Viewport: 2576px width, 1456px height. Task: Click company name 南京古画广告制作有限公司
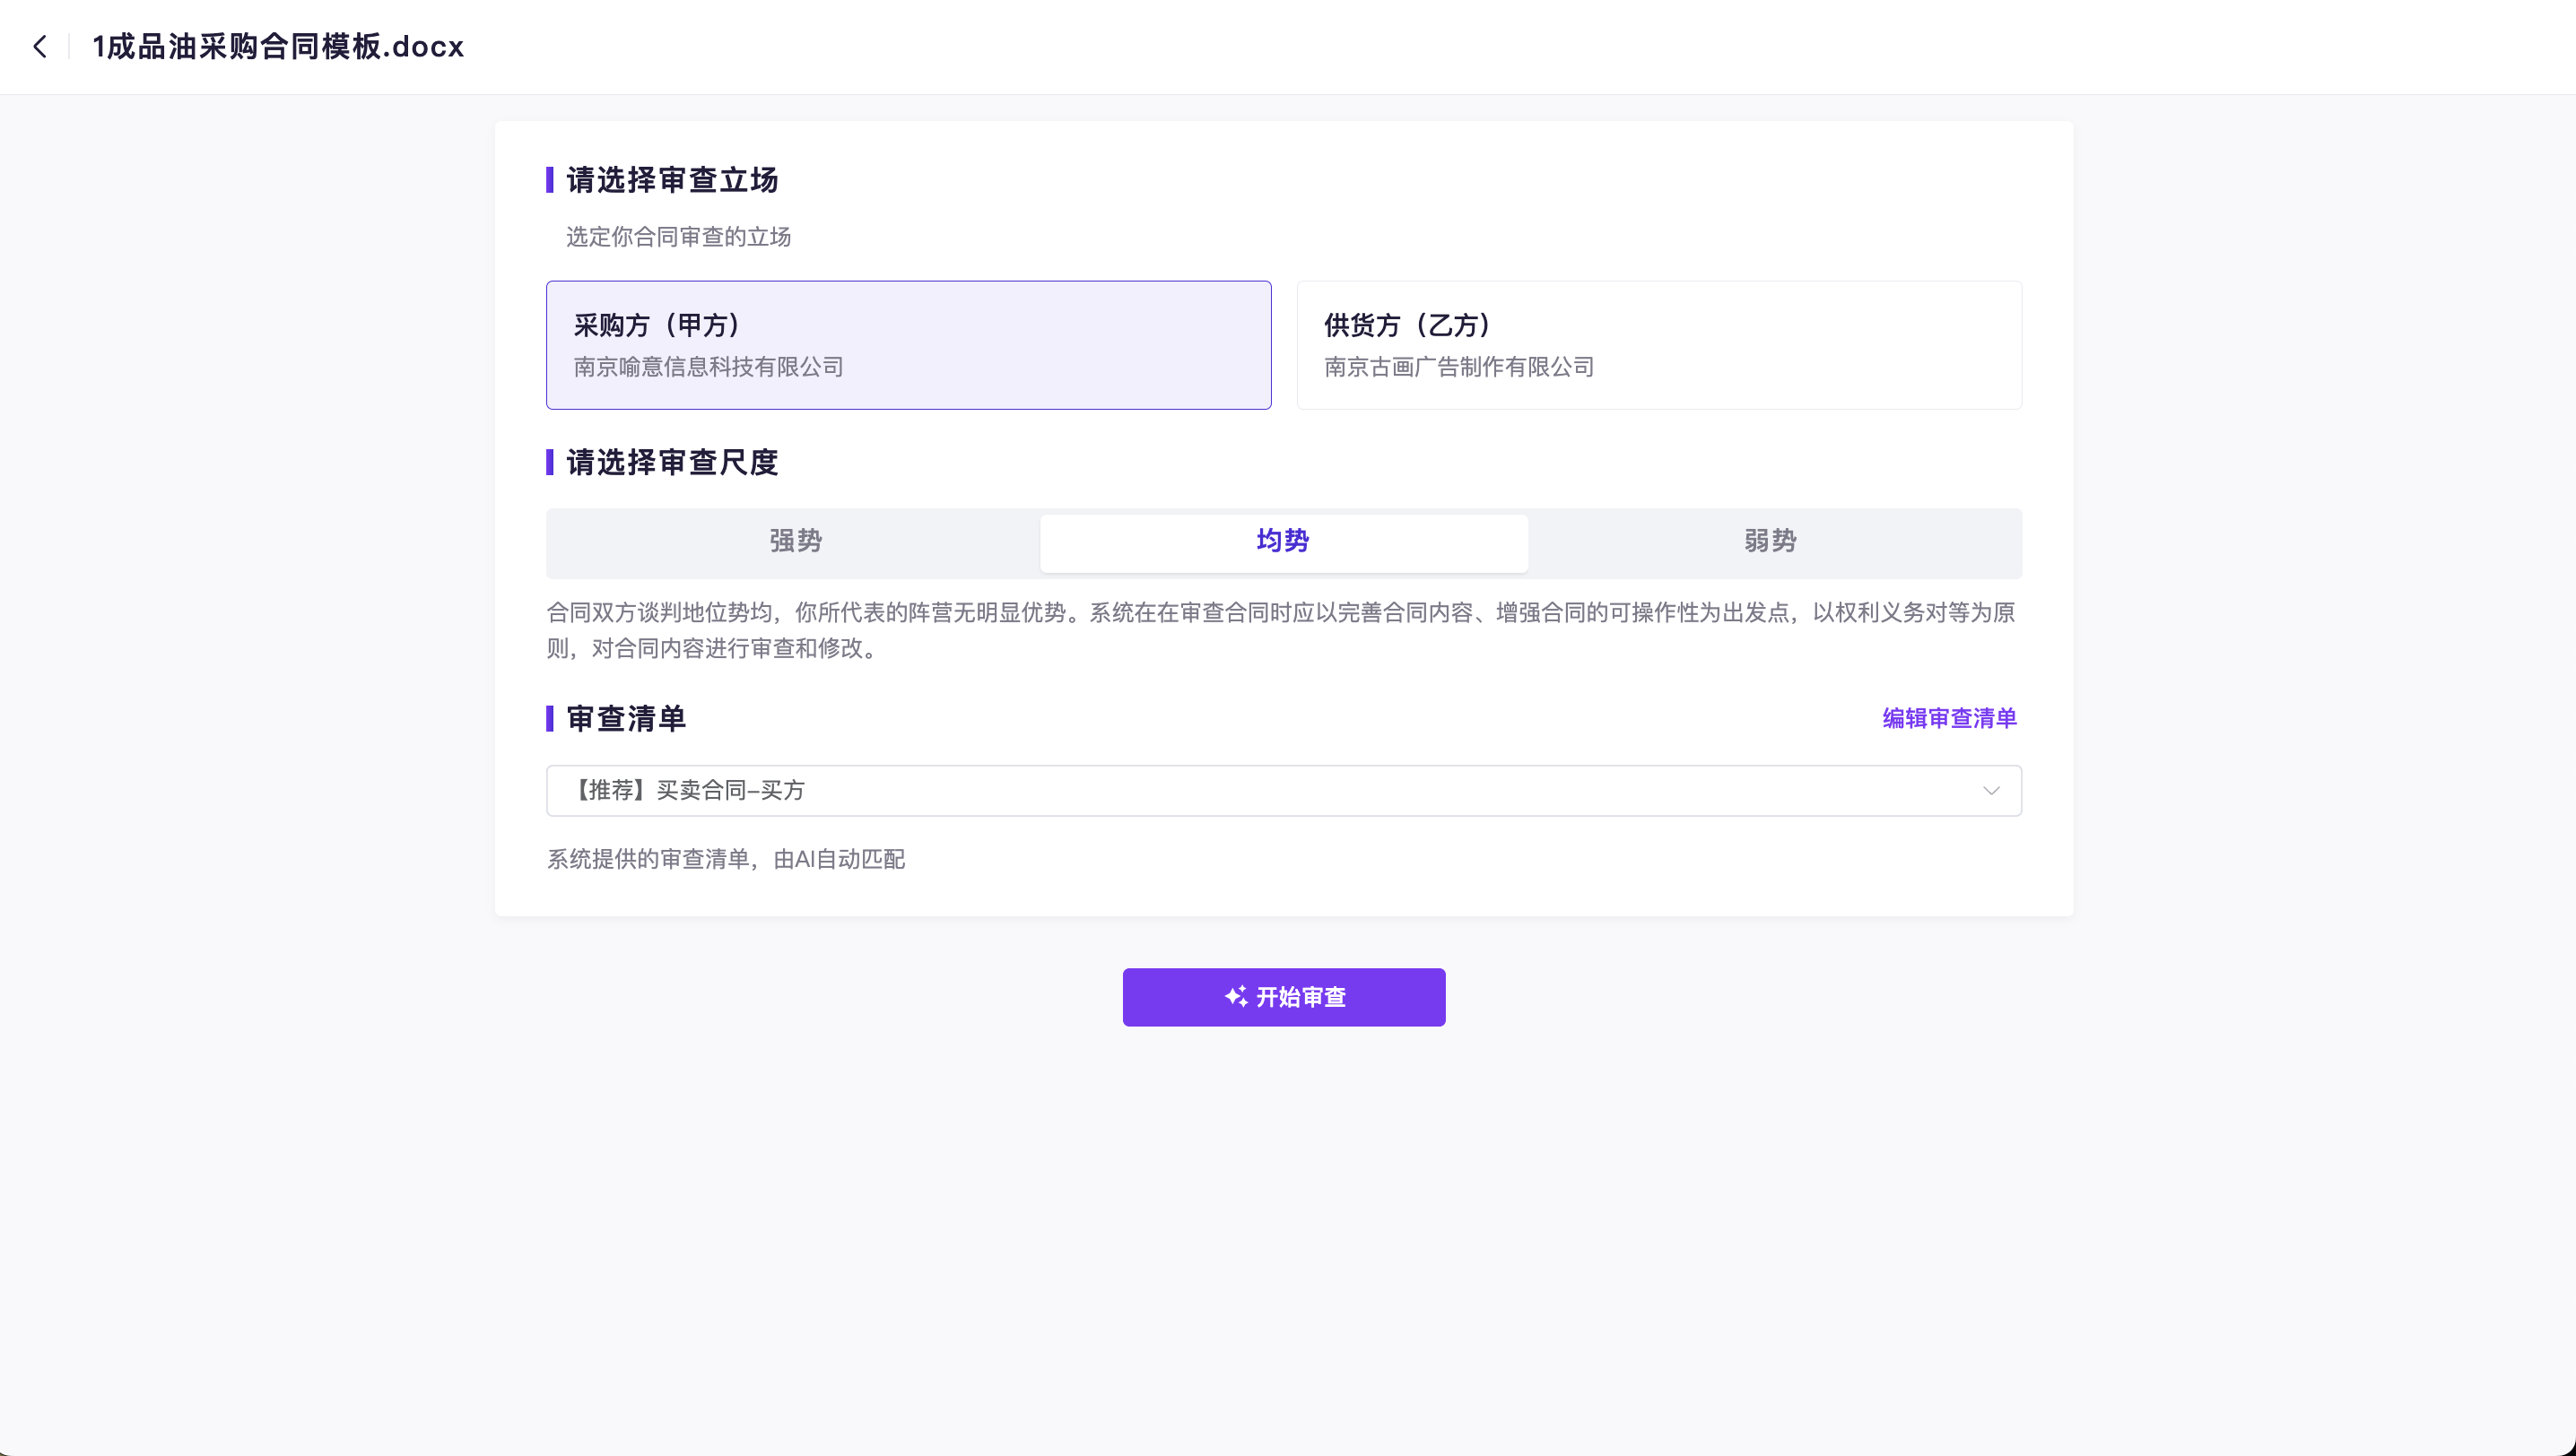(1458, 367)
